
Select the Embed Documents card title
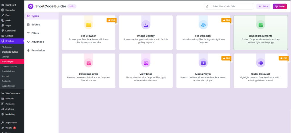click(x=261, y=36)
